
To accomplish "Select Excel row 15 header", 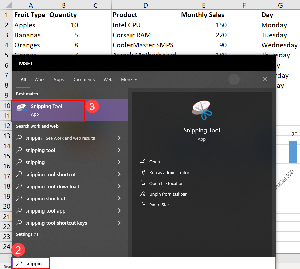I will [x=6, y=156].
